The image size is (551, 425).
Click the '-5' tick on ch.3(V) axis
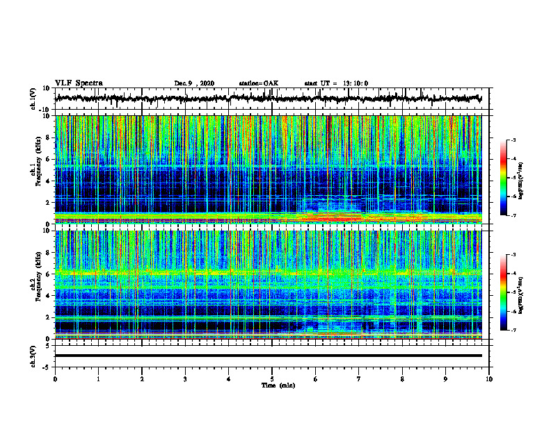click(x=47, y=367)
